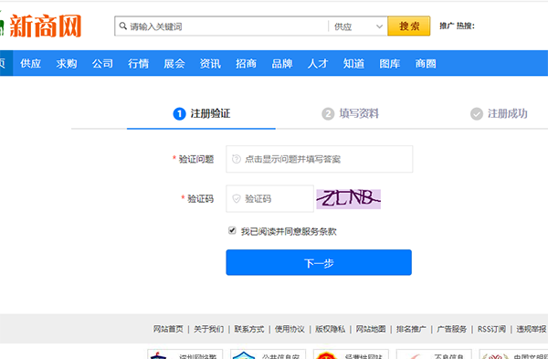Click the blue 下一步 button

pyautogui.click(x=319, y=262)
